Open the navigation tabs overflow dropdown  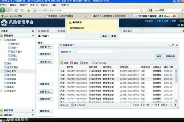click(183, 31)
